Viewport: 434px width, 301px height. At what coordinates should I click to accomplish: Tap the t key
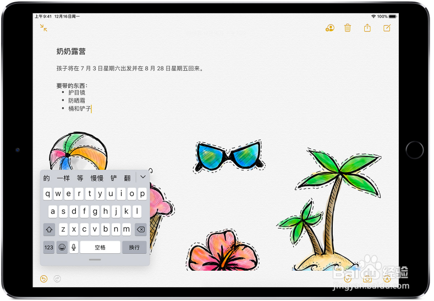[90, 194]
